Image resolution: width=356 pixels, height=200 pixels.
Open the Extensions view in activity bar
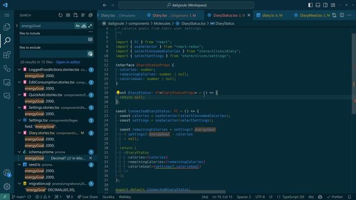pyautogui.click(x=7, y=54)
